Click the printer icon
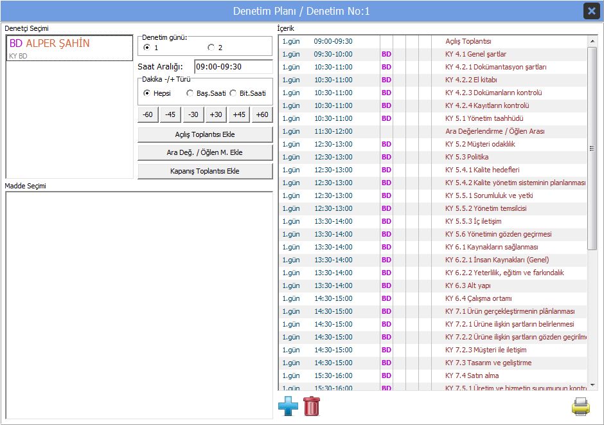 coord(580,406)
